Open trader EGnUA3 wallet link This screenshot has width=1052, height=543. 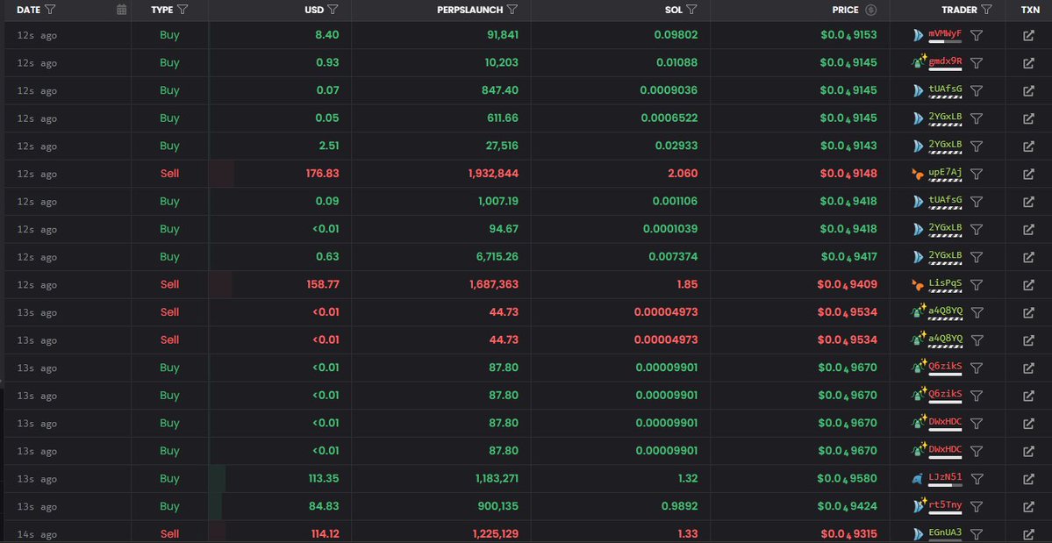(945, 533)
